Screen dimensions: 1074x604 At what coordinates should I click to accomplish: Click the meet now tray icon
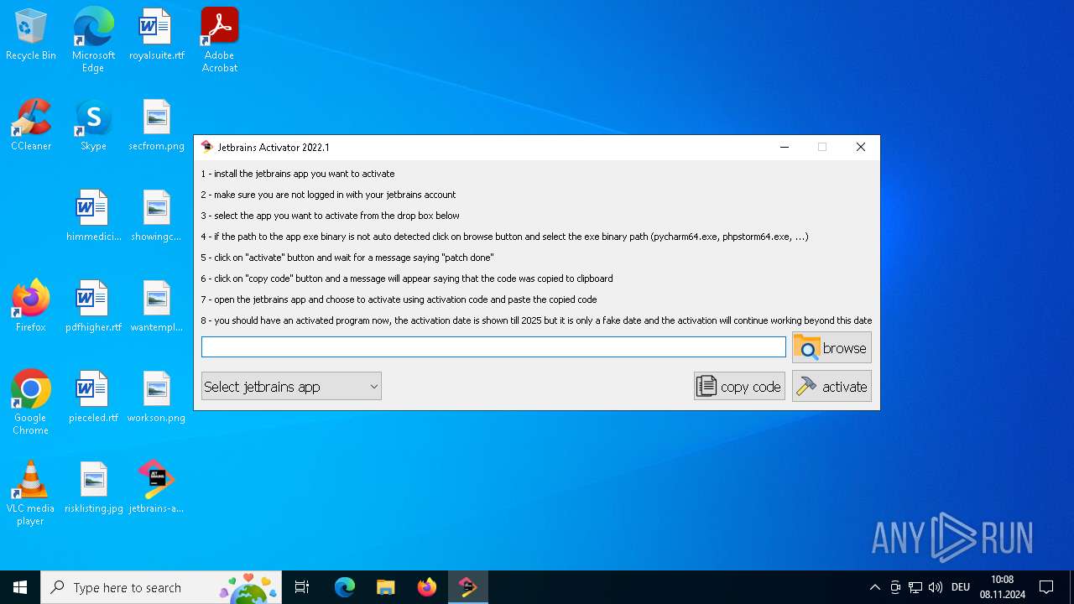coord(895,587)
